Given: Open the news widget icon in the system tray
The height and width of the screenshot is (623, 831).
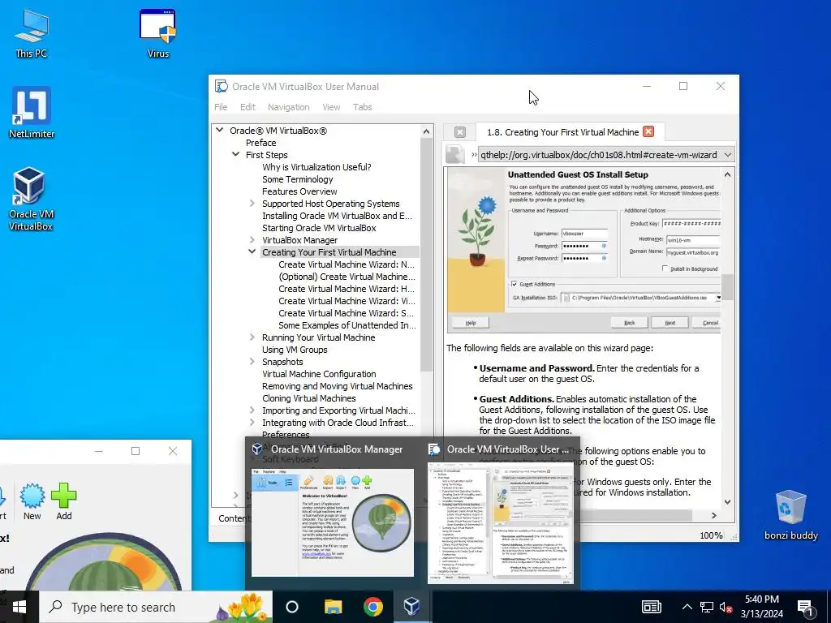Looking at the screenshot, I should click(x=652, y=607).
